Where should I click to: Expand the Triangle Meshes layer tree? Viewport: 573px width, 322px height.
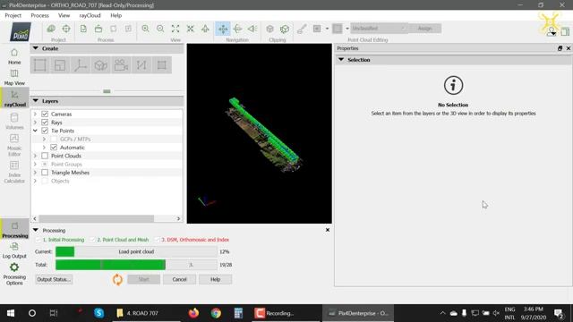pos(36,173)
